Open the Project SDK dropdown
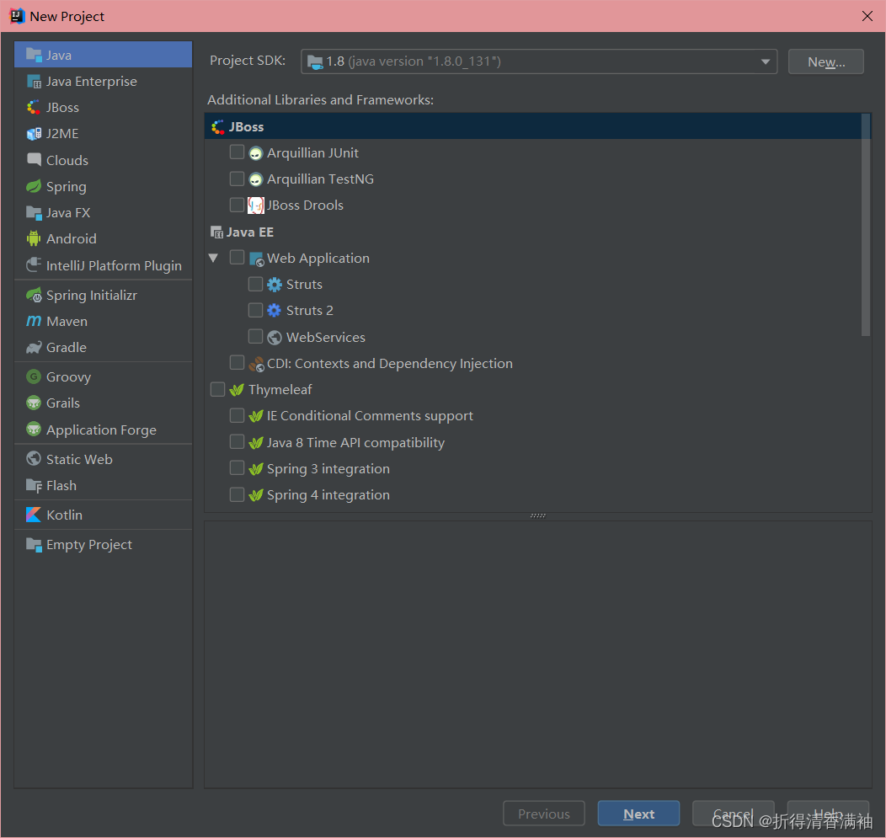Image resolution: width=886 pixels, height=838 pixels. [538, 61]
